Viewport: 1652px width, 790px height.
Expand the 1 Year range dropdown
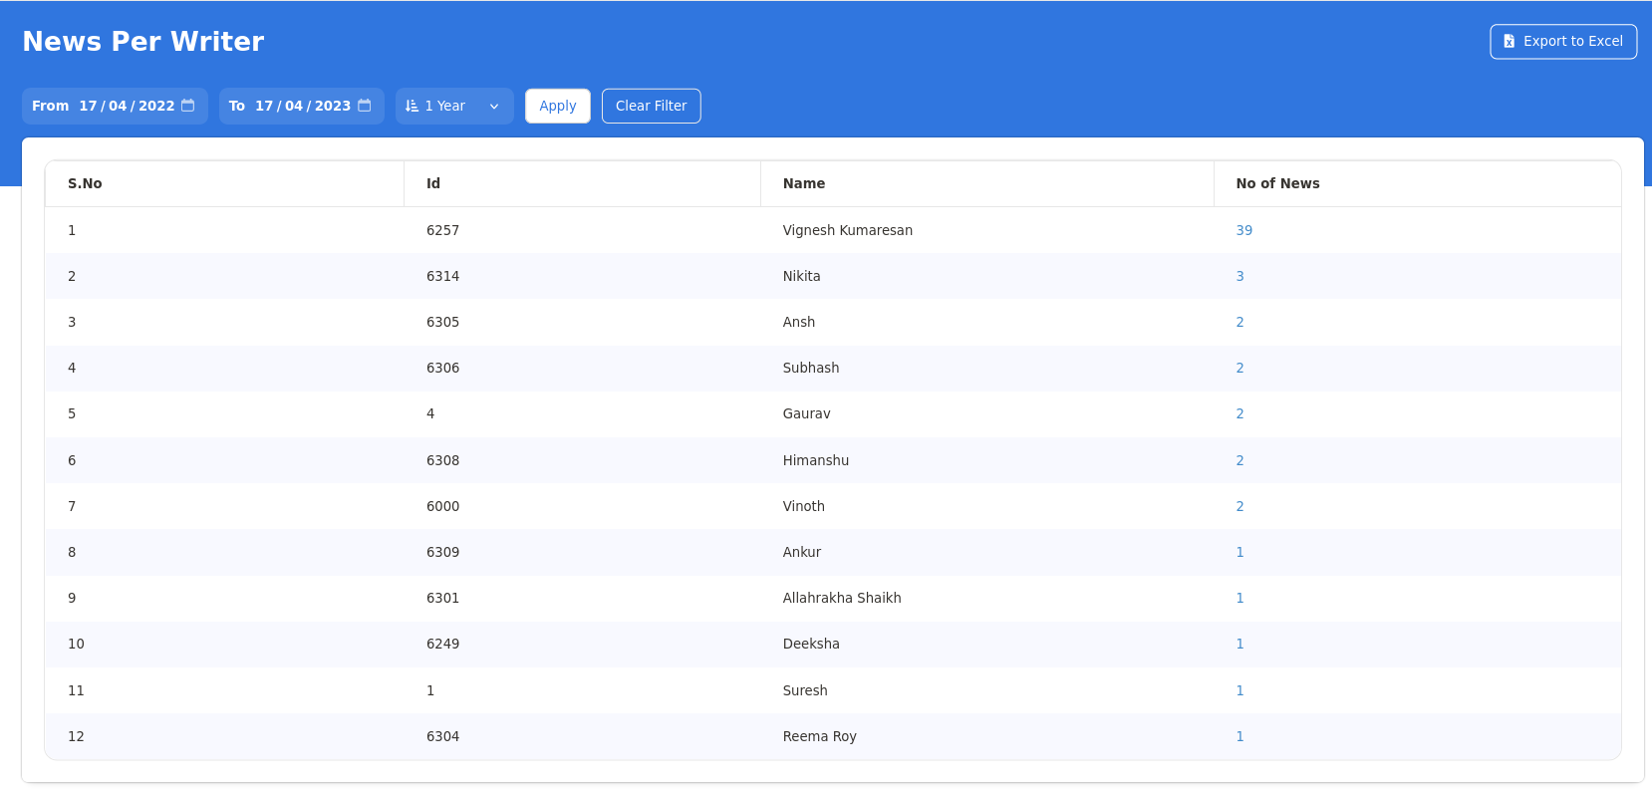493,106
